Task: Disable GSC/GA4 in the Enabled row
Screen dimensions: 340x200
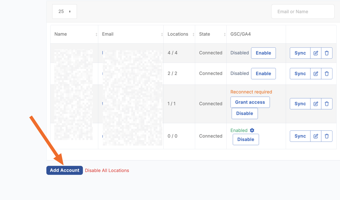Action: click(x=246, y=139)
